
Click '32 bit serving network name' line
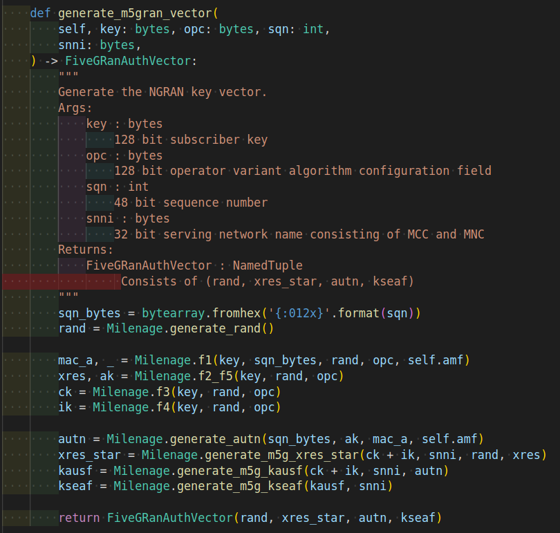coord(299,234)
